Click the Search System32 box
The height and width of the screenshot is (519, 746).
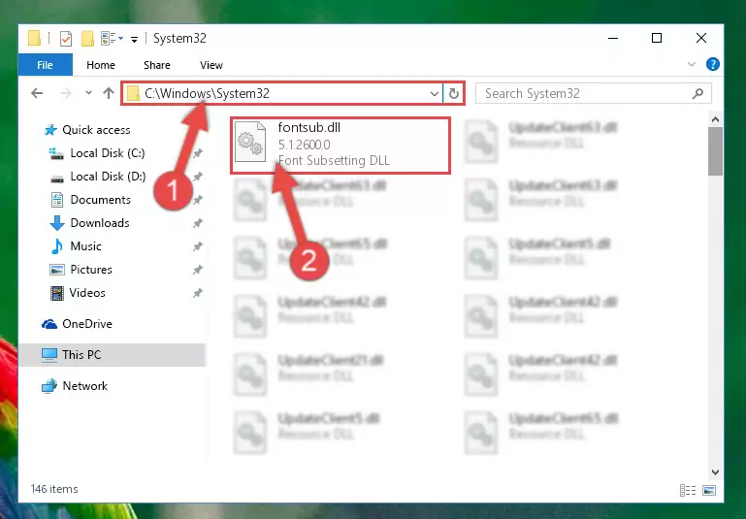594,93
